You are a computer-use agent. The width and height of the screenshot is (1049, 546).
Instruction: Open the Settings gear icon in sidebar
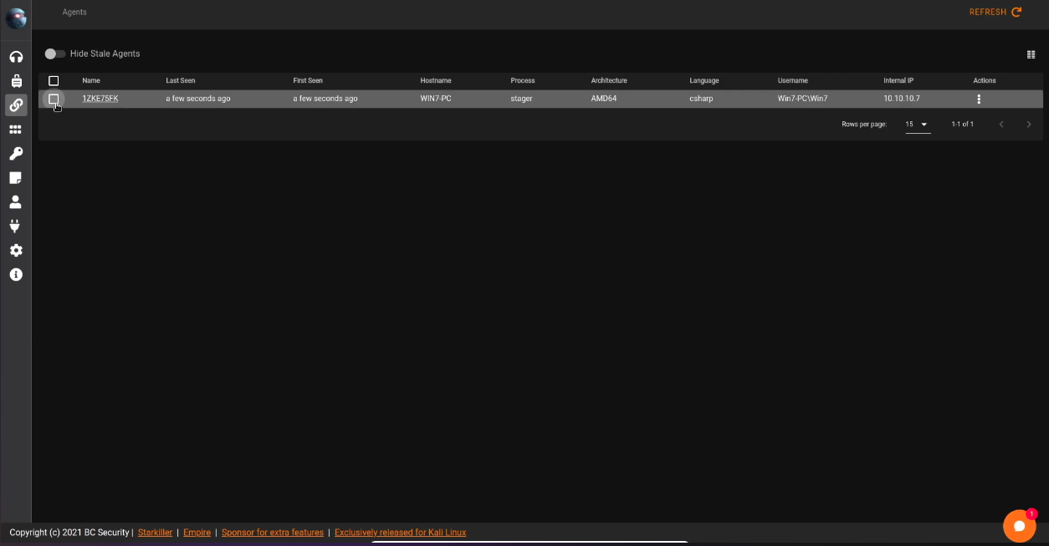16,251
